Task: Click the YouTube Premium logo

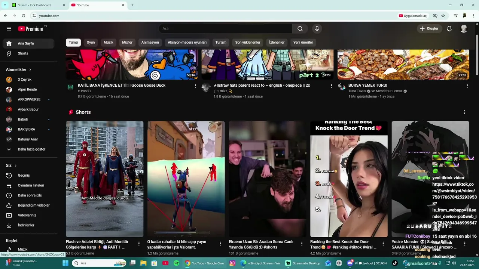Action: pyautogui.click(x=31, y=29)
